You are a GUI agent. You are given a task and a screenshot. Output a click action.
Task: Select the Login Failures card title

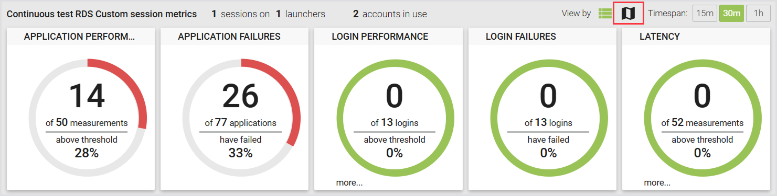click(521, 37)
